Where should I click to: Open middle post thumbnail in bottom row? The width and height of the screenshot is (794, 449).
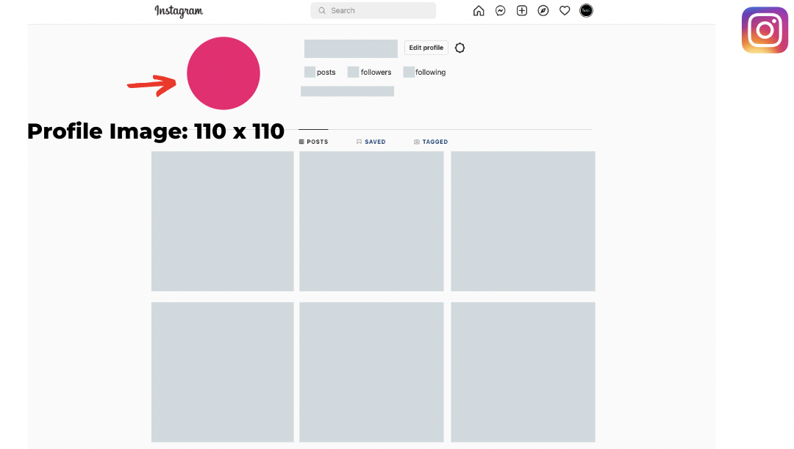pyautogui.click(x=371, y=372)
